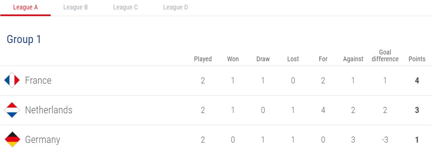Go to the League D tab

click(x=176, y=7)
